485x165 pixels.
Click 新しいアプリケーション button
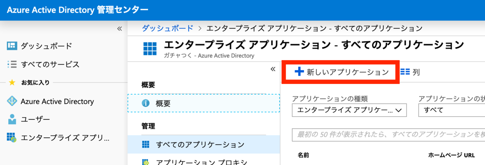pyautogui.click(x=342, y=72)
